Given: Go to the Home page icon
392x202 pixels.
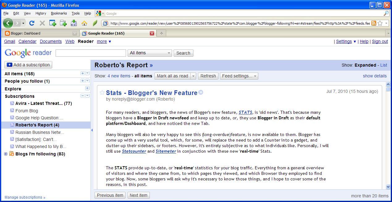Looking at the screenshot, I should (84, 23).
